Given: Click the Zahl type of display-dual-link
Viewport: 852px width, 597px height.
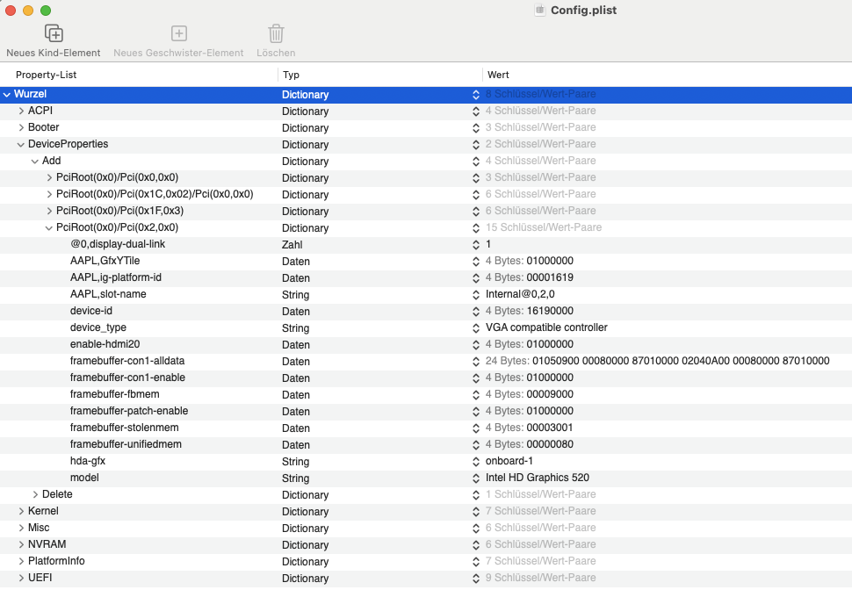Looking at the screenshot, I should coord(292,245).
